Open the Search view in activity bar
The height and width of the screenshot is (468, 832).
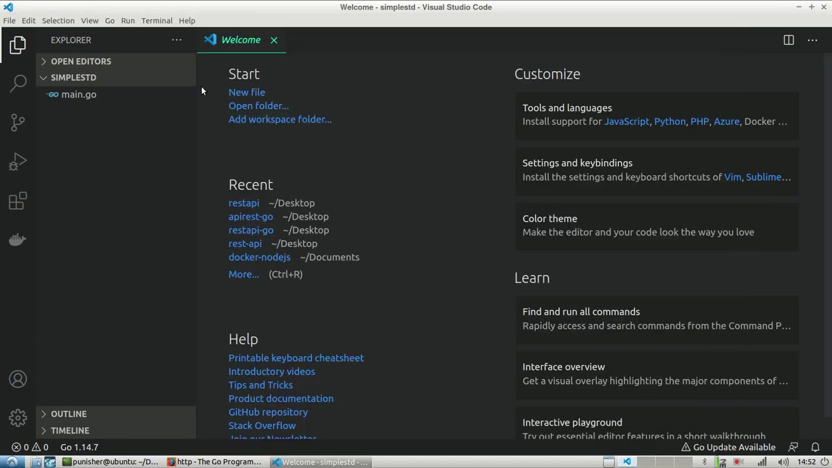pos(18,83)
